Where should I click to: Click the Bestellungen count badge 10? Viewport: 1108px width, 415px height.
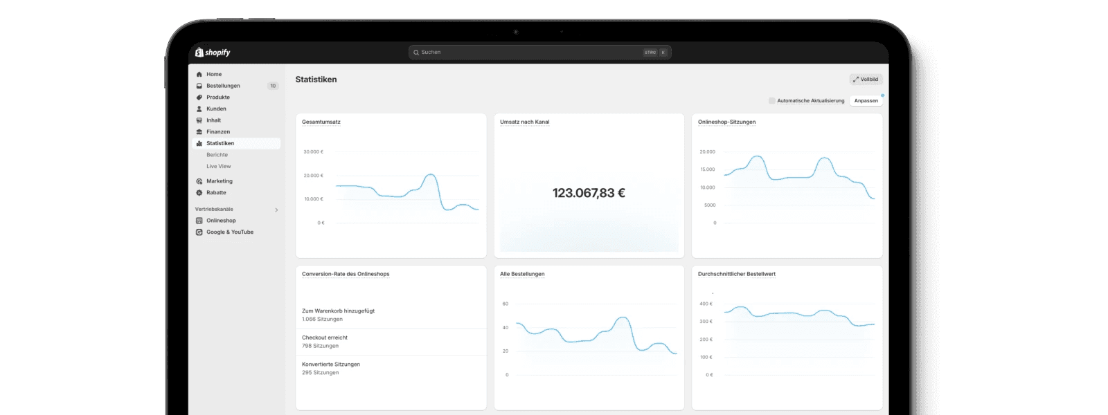273,86
